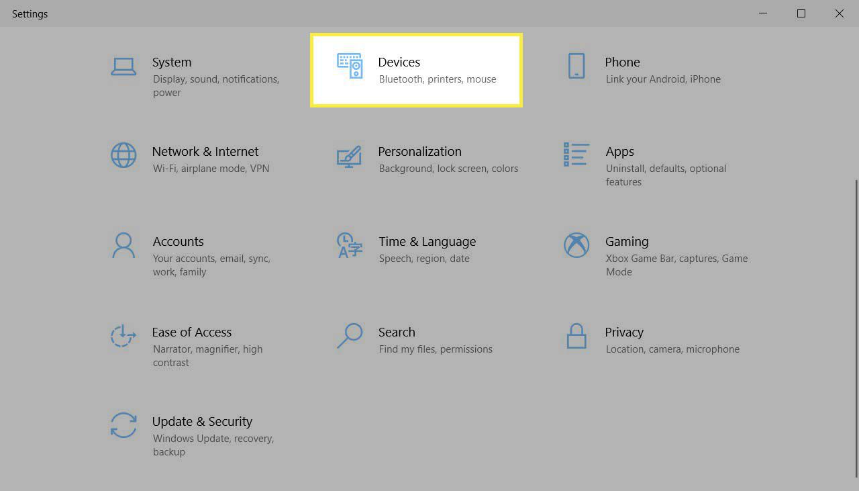Minimize the Settings window
The width and height of the screenshot is (859, 491).
pyautogui.click(x=763, y=13)
